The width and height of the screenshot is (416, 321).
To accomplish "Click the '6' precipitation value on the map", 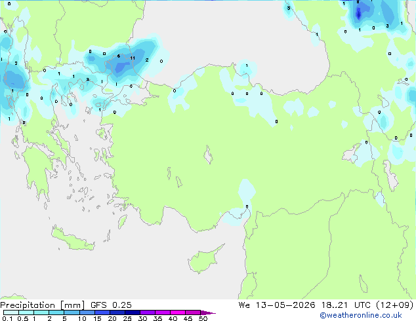I will tap(119, 56).
